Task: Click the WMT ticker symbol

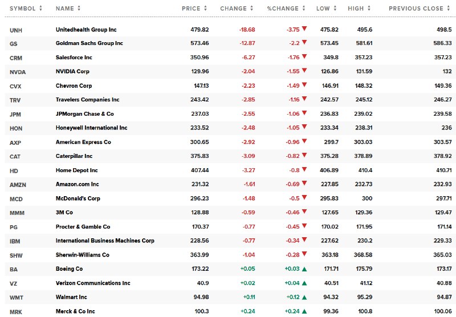Action: 17,298
